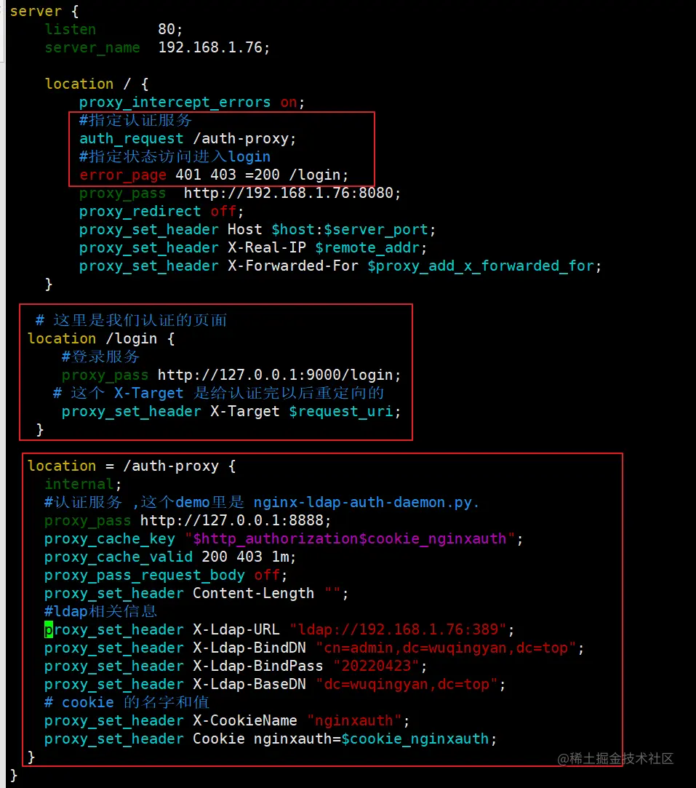This screenshot has width=696, height=788.
Task: Click the X-CookieName "nginxauth" value
Action: pyautogui.click(x=354, y=720)
